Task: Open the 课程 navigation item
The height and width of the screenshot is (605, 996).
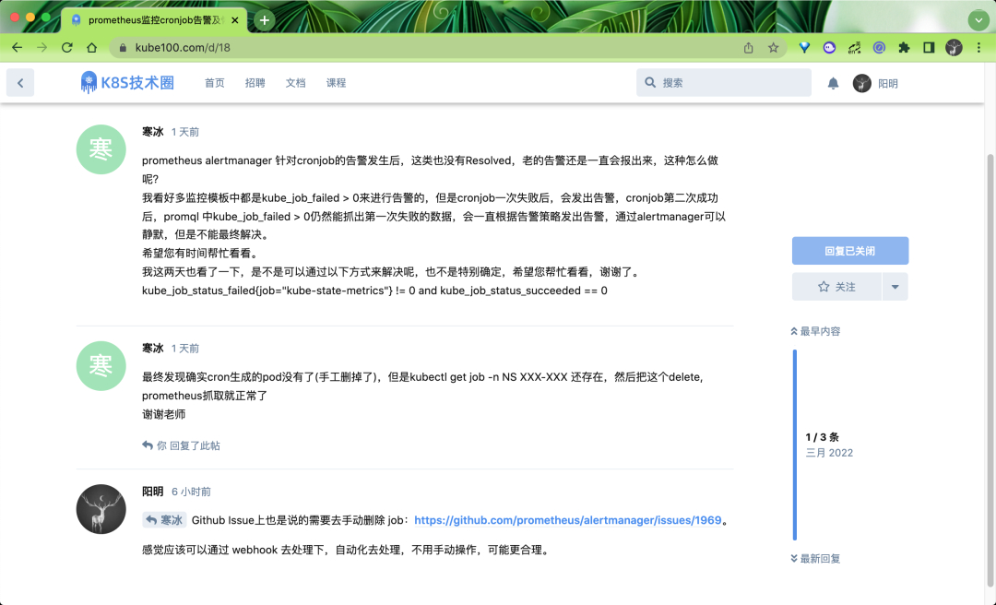Action: [x=336, y=83]
